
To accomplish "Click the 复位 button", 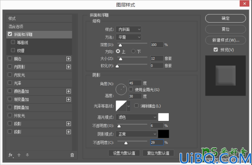I will pos(226,29).
